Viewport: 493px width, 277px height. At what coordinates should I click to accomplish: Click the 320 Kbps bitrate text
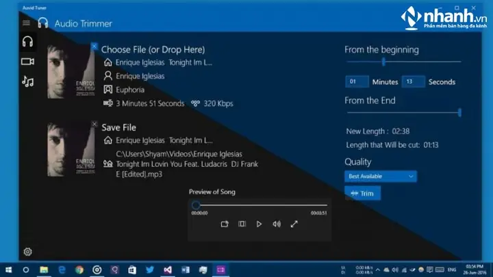pyautogui.click(x=218, y=103)
